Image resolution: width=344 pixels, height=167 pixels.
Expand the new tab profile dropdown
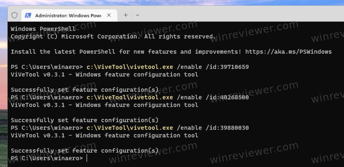[137, 15]
